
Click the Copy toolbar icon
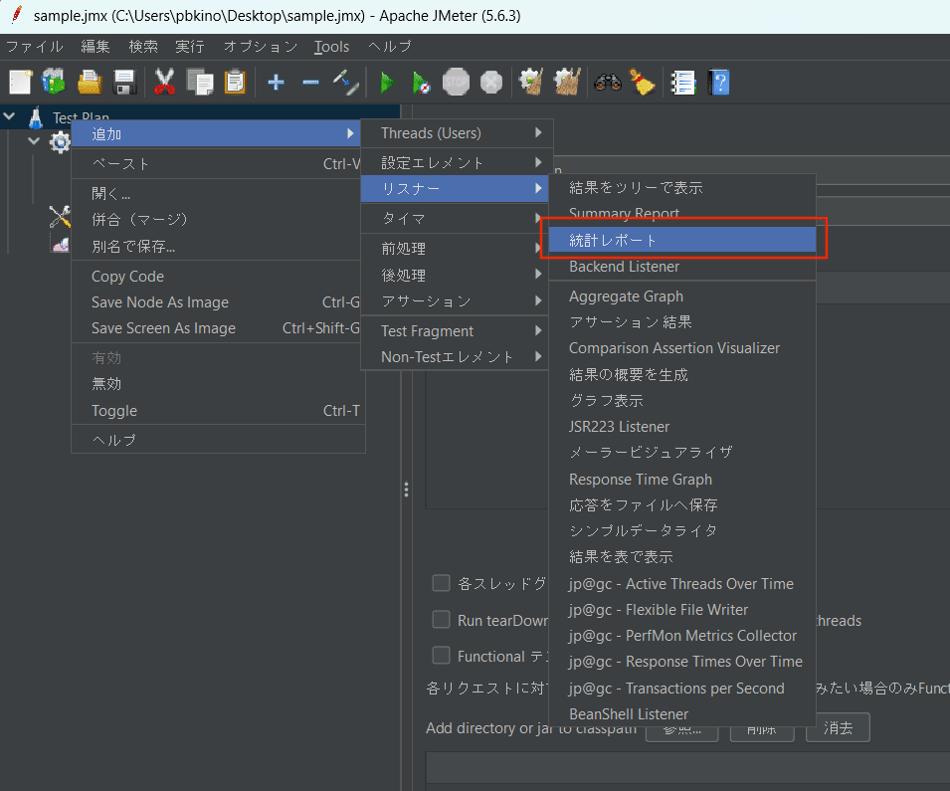199,82
